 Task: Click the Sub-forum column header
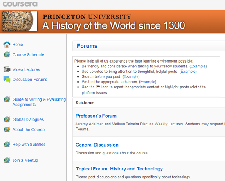pyautogui.click(x=85, y=103)
